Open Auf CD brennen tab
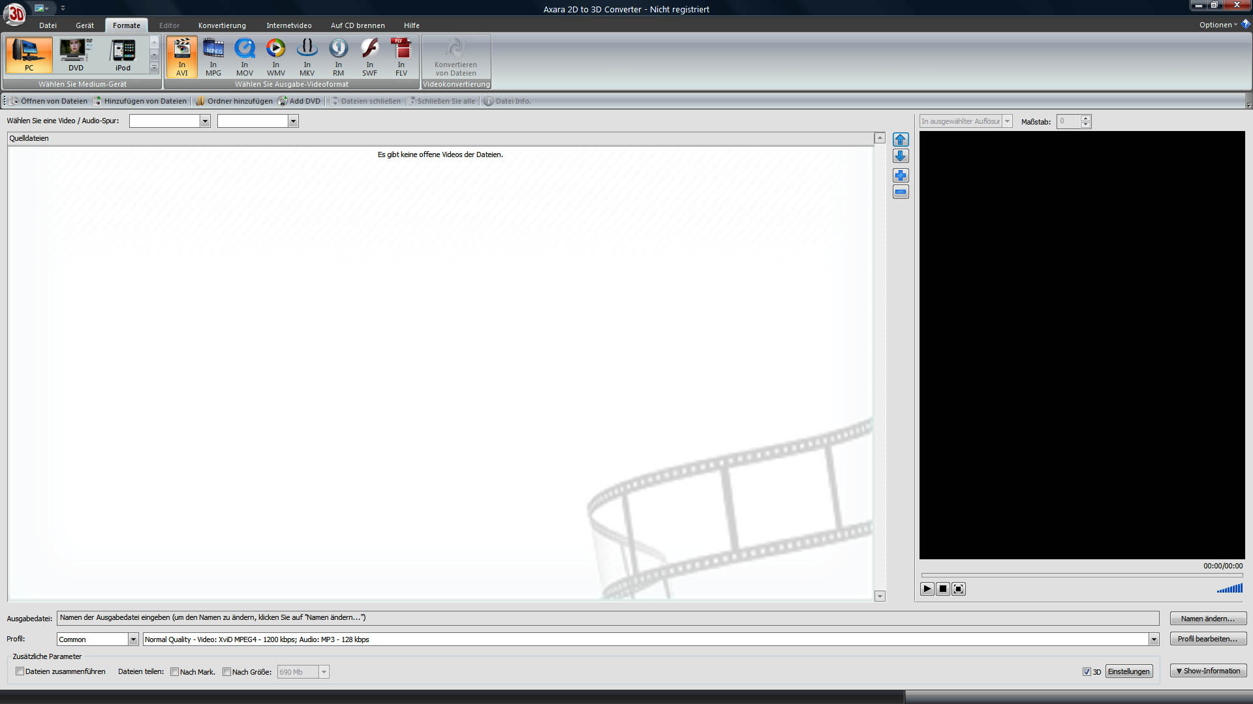The image size is (1253, 704). pos(358,25)
